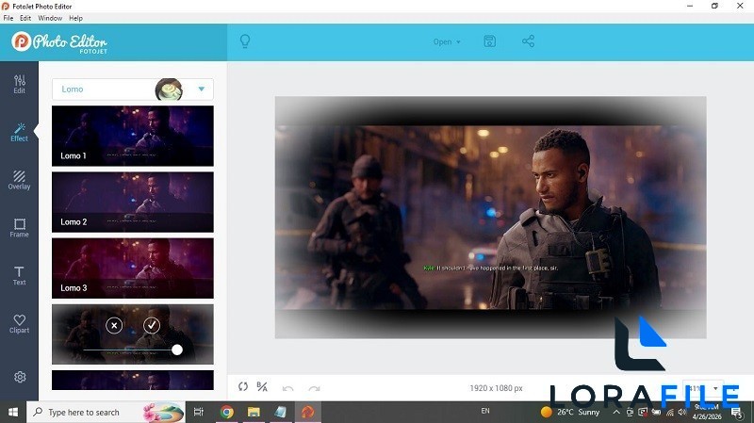Open the notification center icon

tap(736, 412)
